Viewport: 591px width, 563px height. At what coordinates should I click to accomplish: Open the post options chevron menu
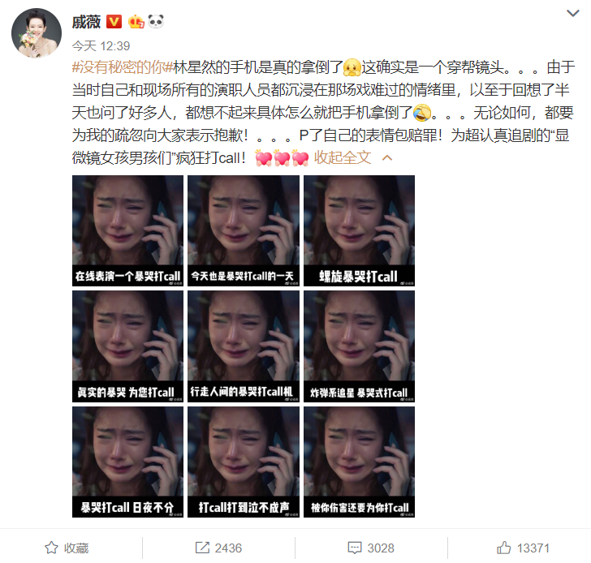573,14
